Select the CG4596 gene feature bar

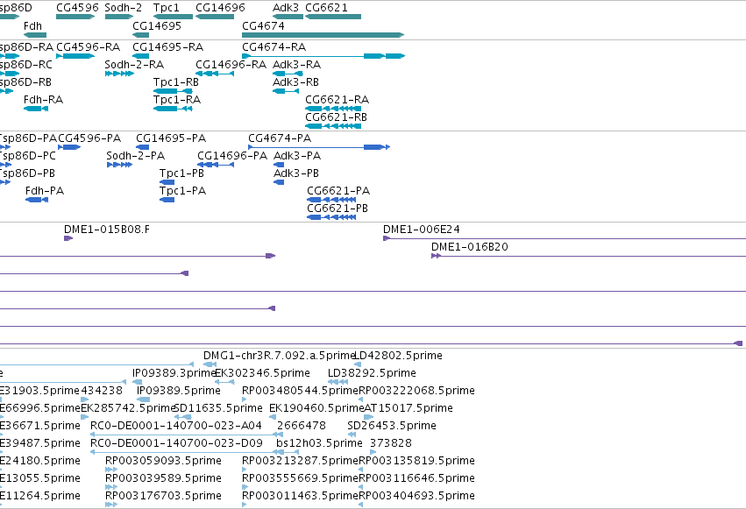click(x=75, y=17)
